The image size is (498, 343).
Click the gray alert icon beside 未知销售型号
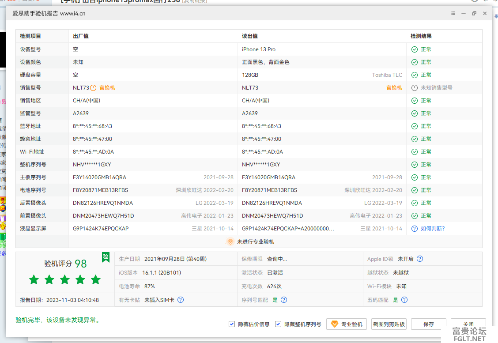point(415,88)
